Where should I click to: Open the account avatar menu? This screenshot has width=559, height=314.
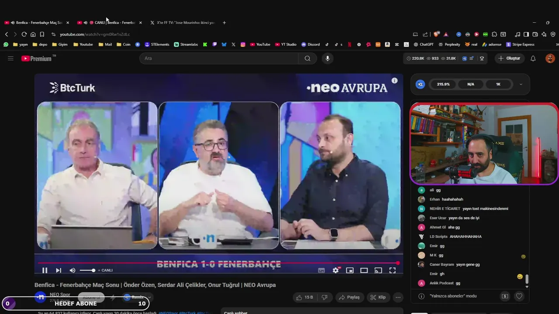pyautogui.click(x=550, y=58)
